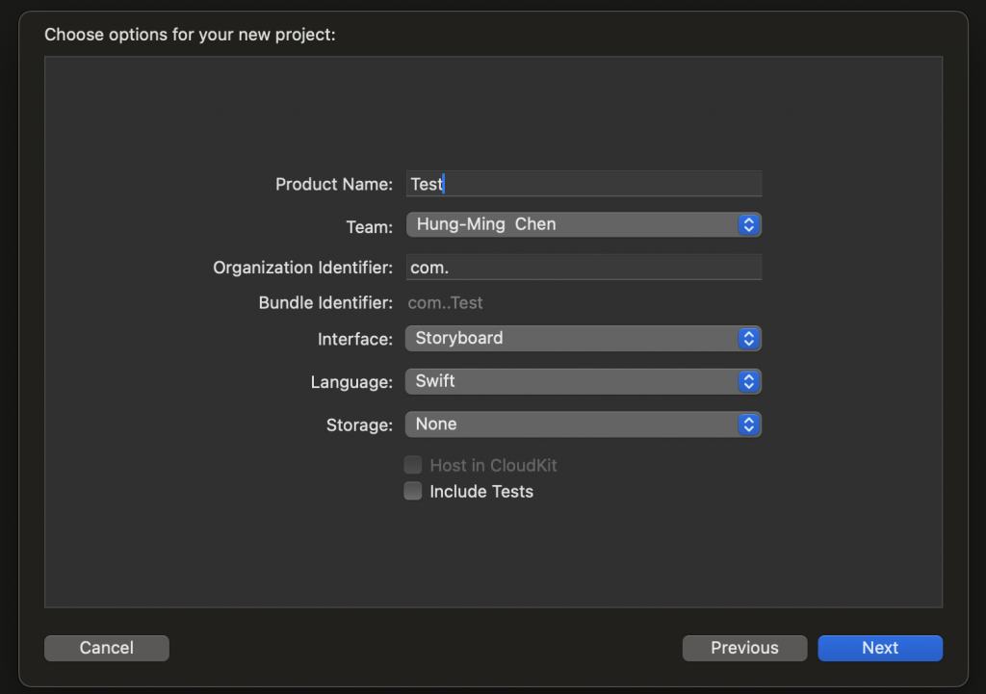986x694 pixels.
Task: Click the "Team:" label
Action: [370, 227]
